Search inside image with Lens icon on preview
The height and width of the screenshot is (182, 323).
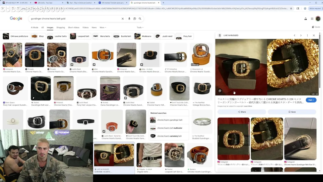click(220, 91)
